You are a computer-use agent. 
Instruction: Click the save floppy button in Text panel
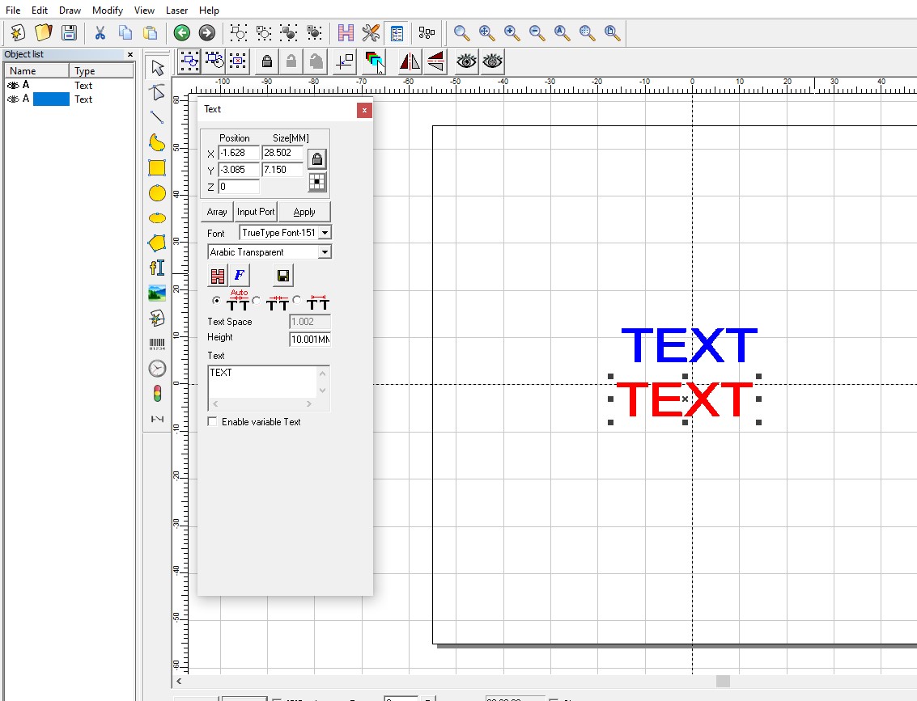(283, 276)
